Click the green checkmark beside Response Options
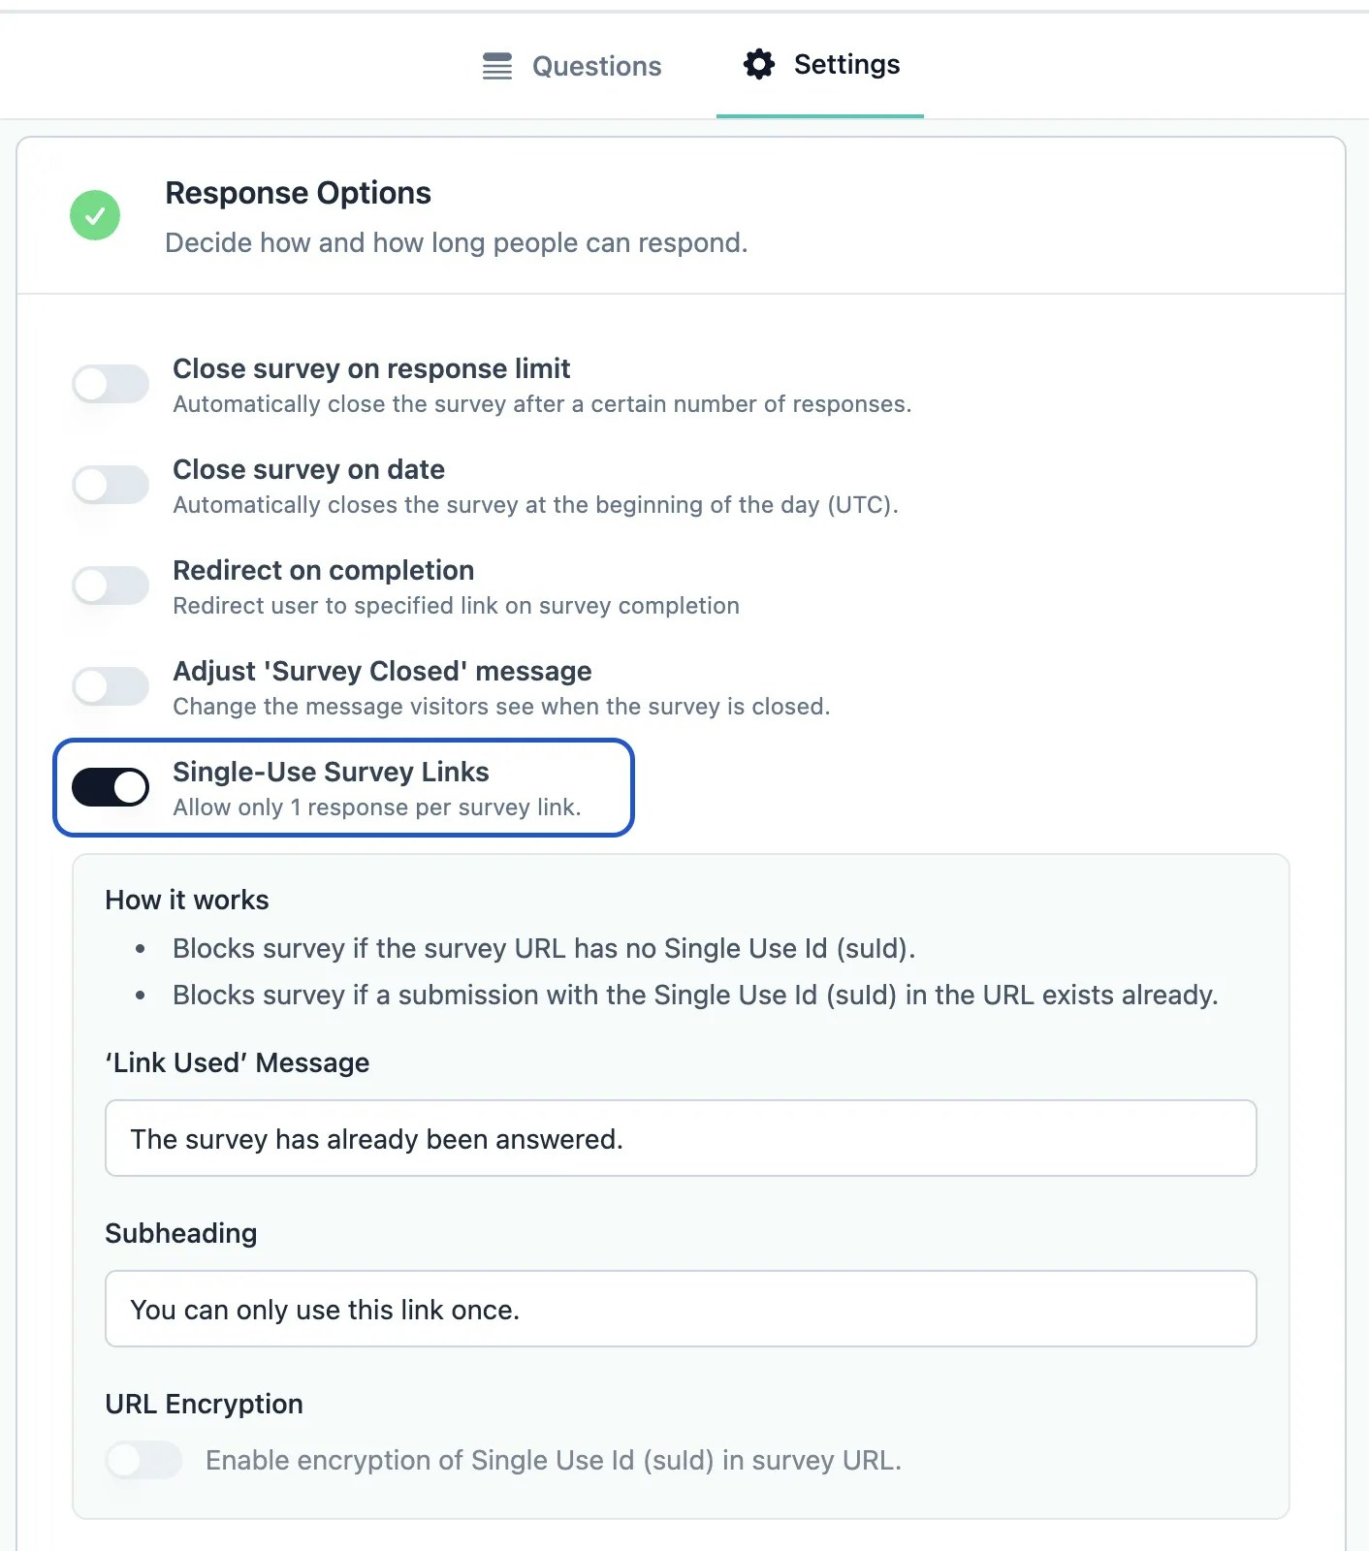1369x1551 pixels. 94,215
